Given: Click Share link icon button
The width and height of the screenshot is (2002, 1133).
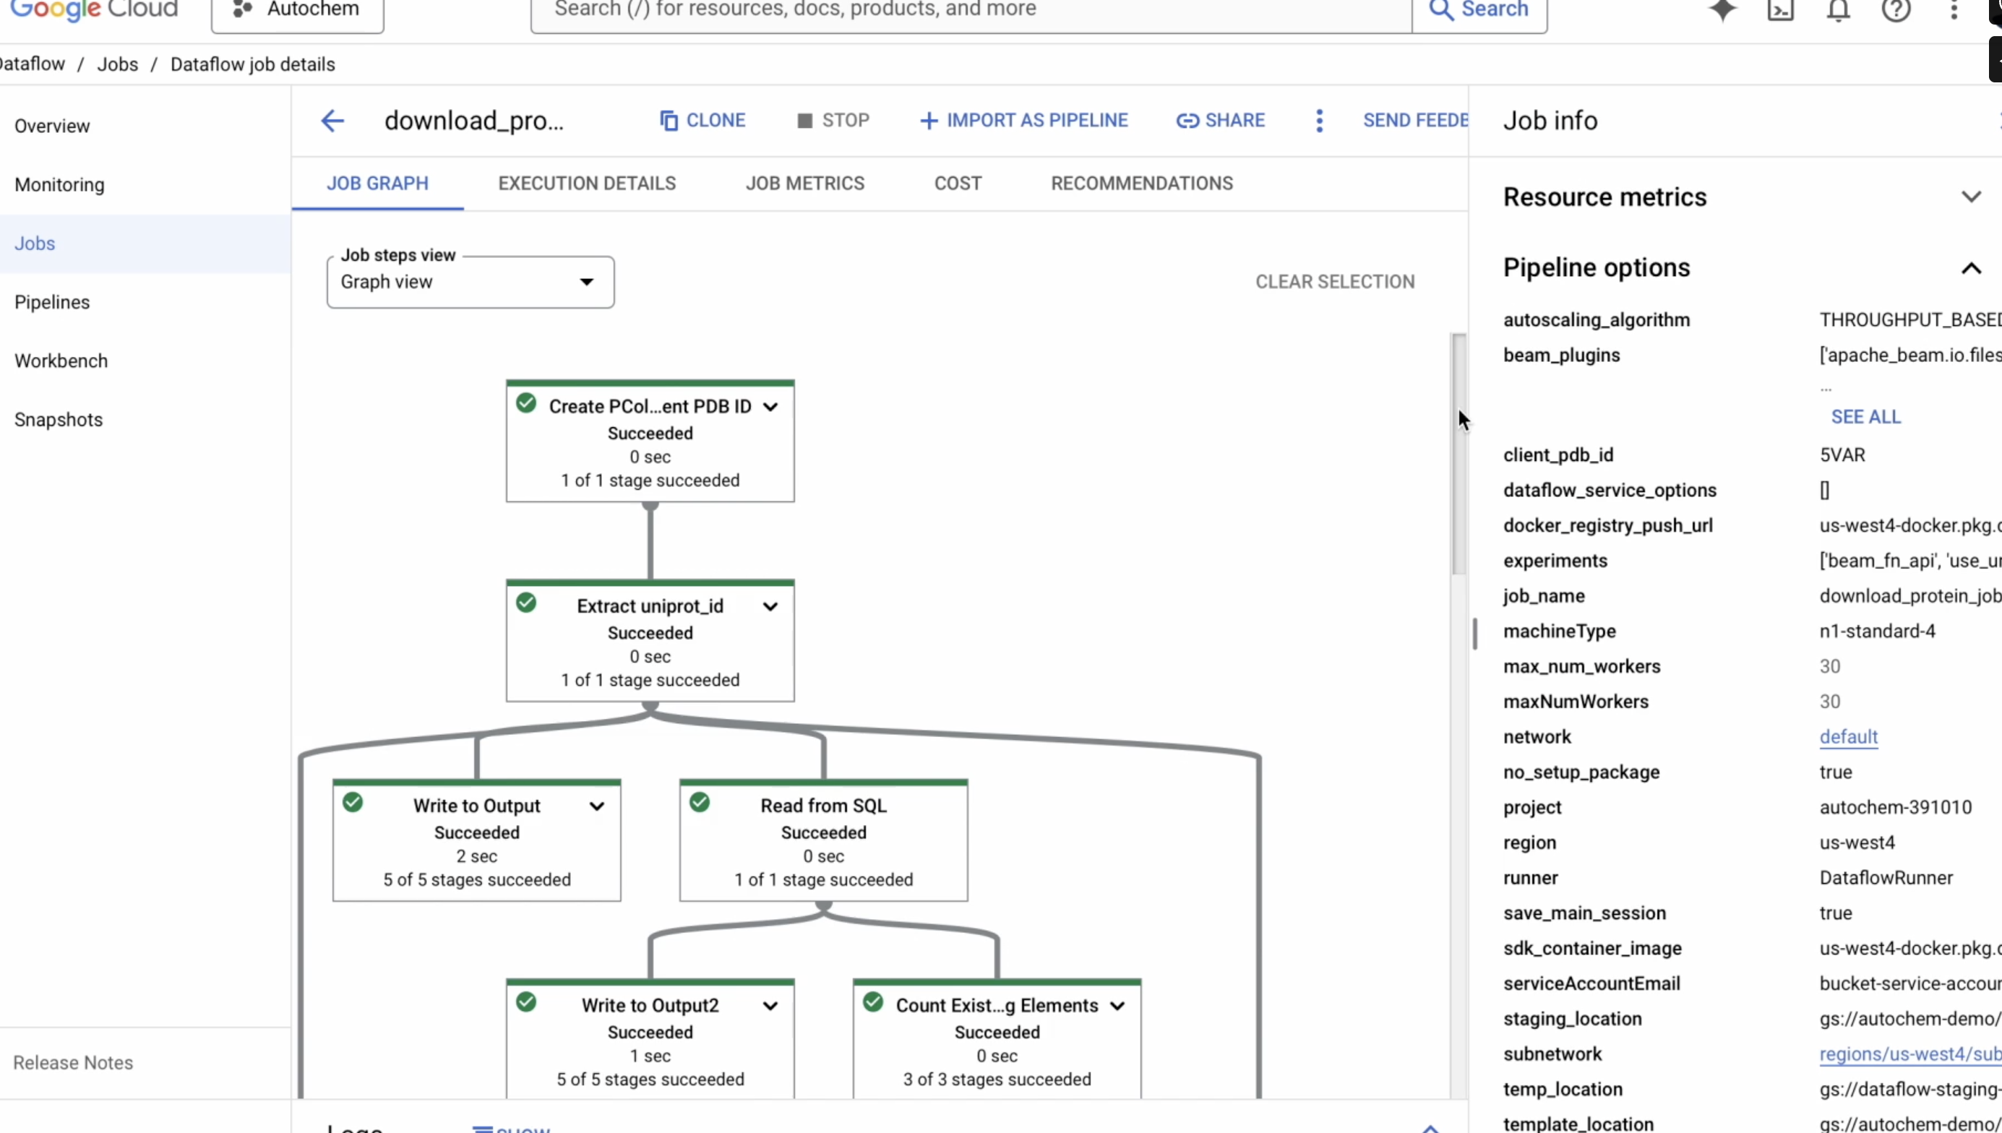Looking at the screenshot, I should tap(1220, 121).
